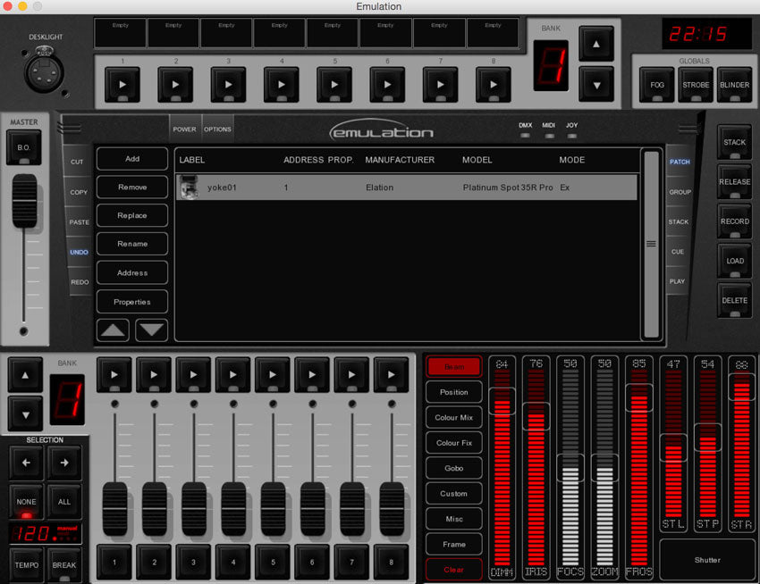The height and width of the screenshot is (584, 760).
Task: Activate the FOG global effect
Action: (656, 86)
